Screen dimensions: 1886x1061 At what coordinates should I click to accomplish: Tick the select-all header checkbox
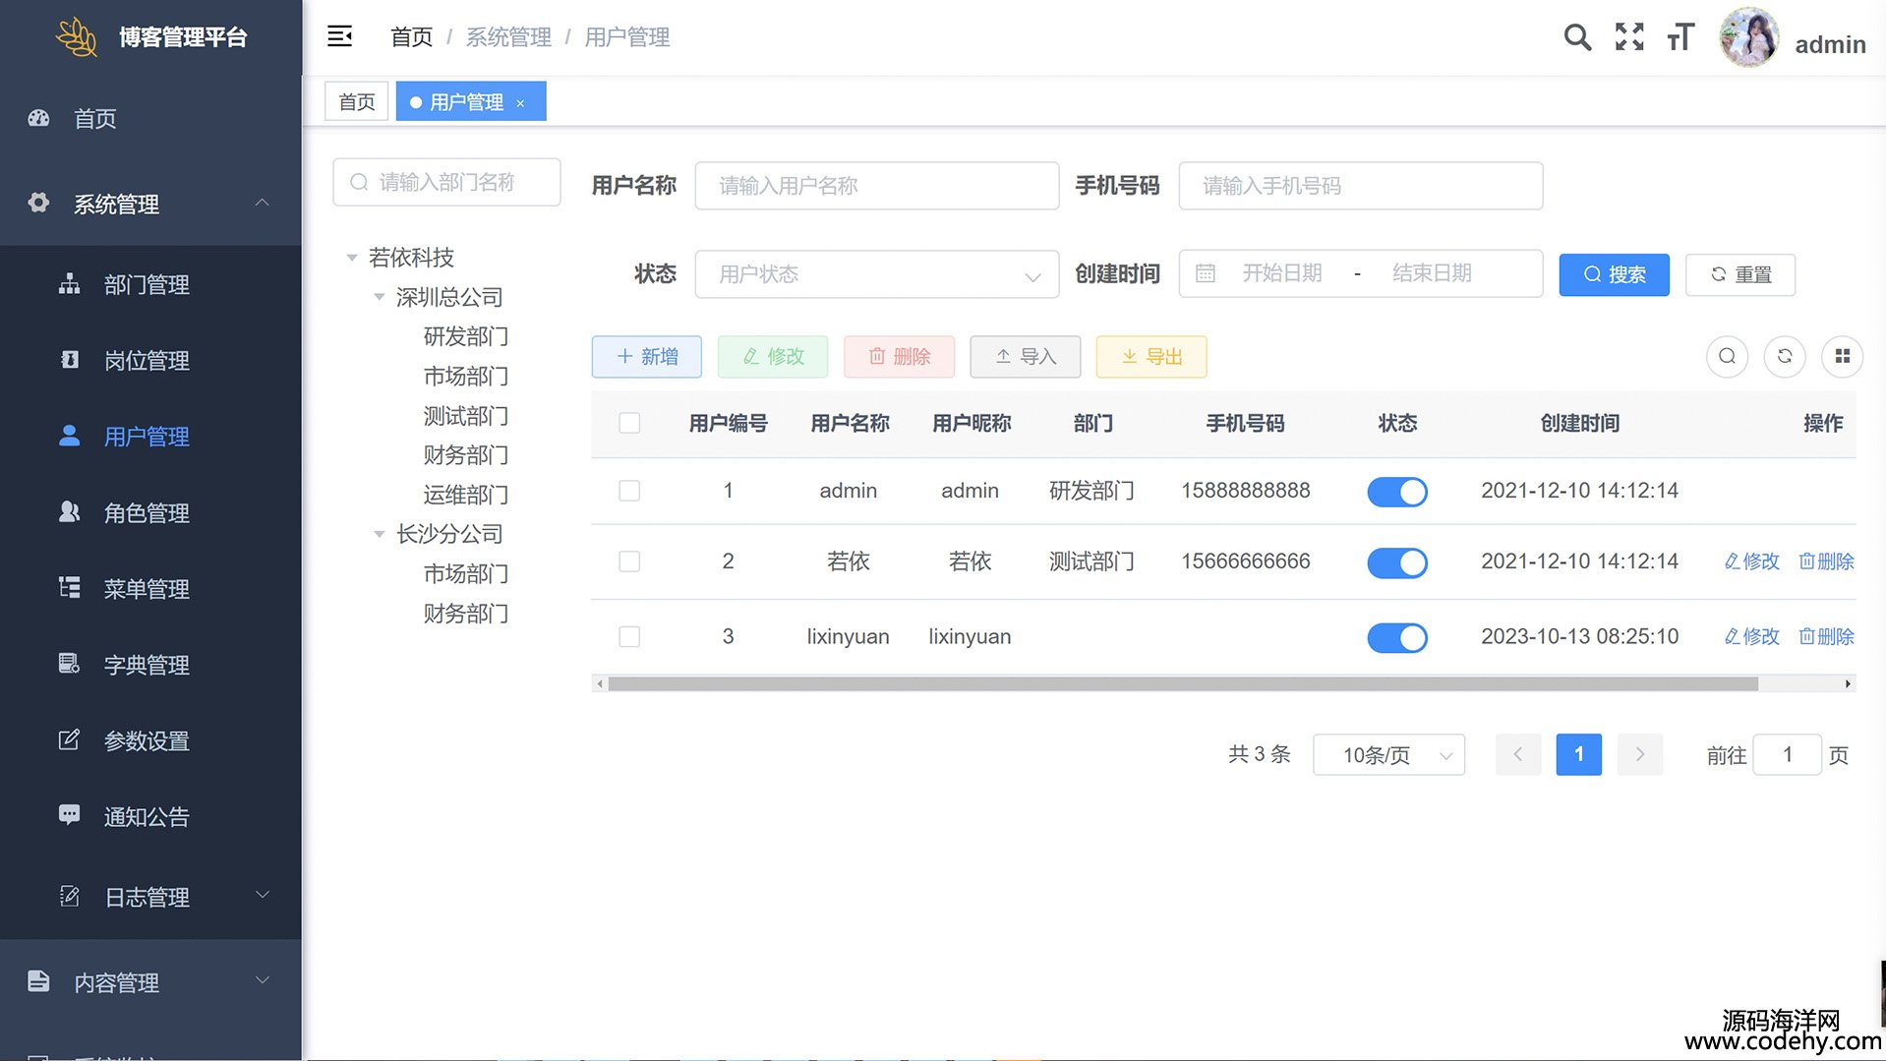click(x=629, y=423)
